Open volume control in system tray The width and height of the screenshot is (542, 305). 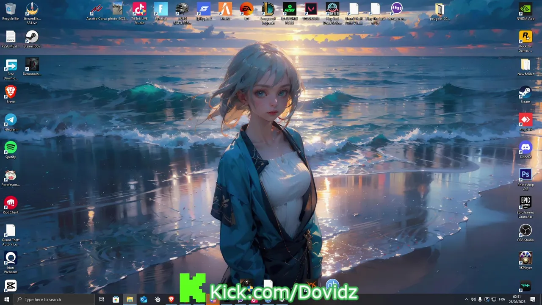point(473,299)
